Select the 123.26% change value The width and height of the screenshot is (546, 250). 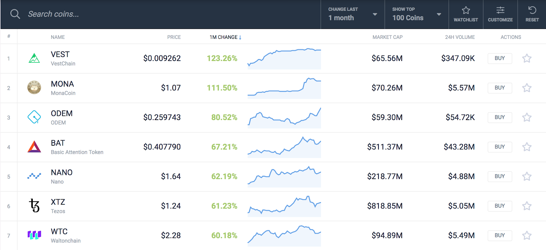tap(222, 58)
